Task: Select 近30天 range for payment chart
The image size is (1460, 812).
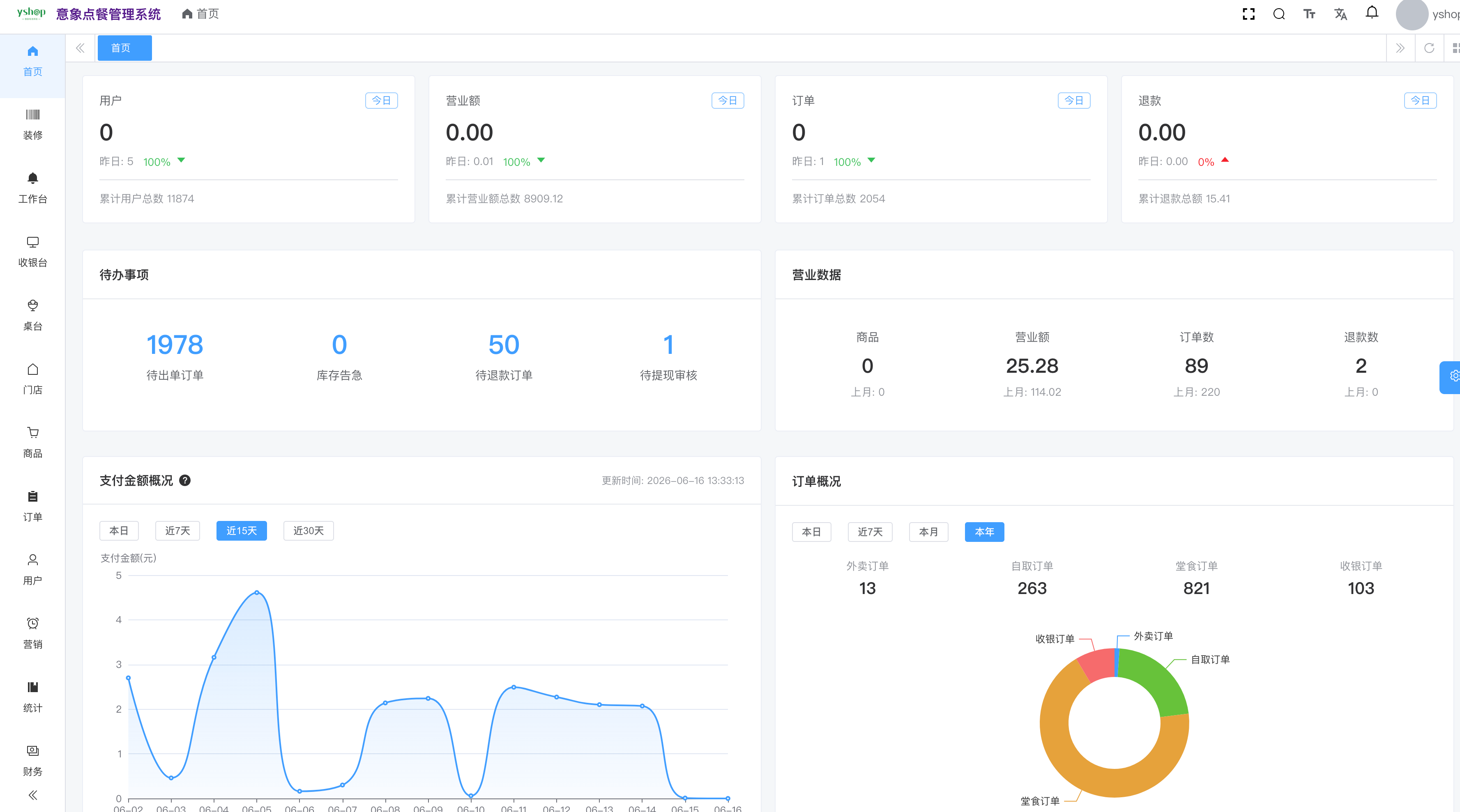Action: click(309, 530)
